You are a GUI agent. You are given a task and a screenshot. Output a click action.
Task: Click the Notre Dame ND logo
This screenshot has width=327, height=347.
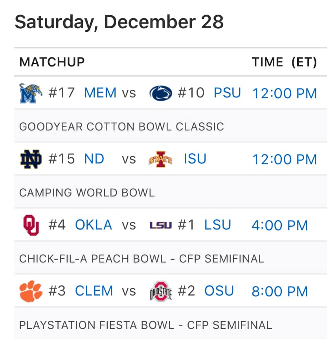(31, 159)
